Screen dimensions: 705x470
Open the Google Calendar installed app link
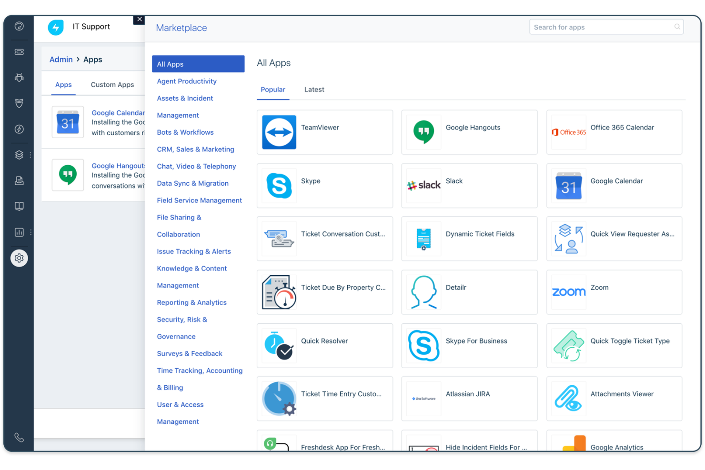click(118, 113)
